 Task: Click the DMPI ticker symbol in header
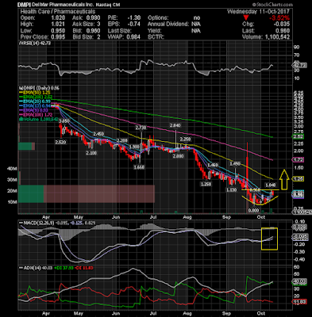[25, 5]
